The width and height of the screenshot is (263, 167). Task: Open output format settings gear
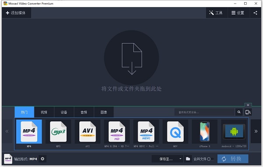pos(43,159)
